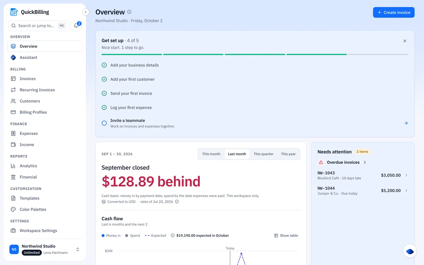Switch to This quarter
Image resolution: width=424 pixels, height=265 pixels.
coord(264,154)
